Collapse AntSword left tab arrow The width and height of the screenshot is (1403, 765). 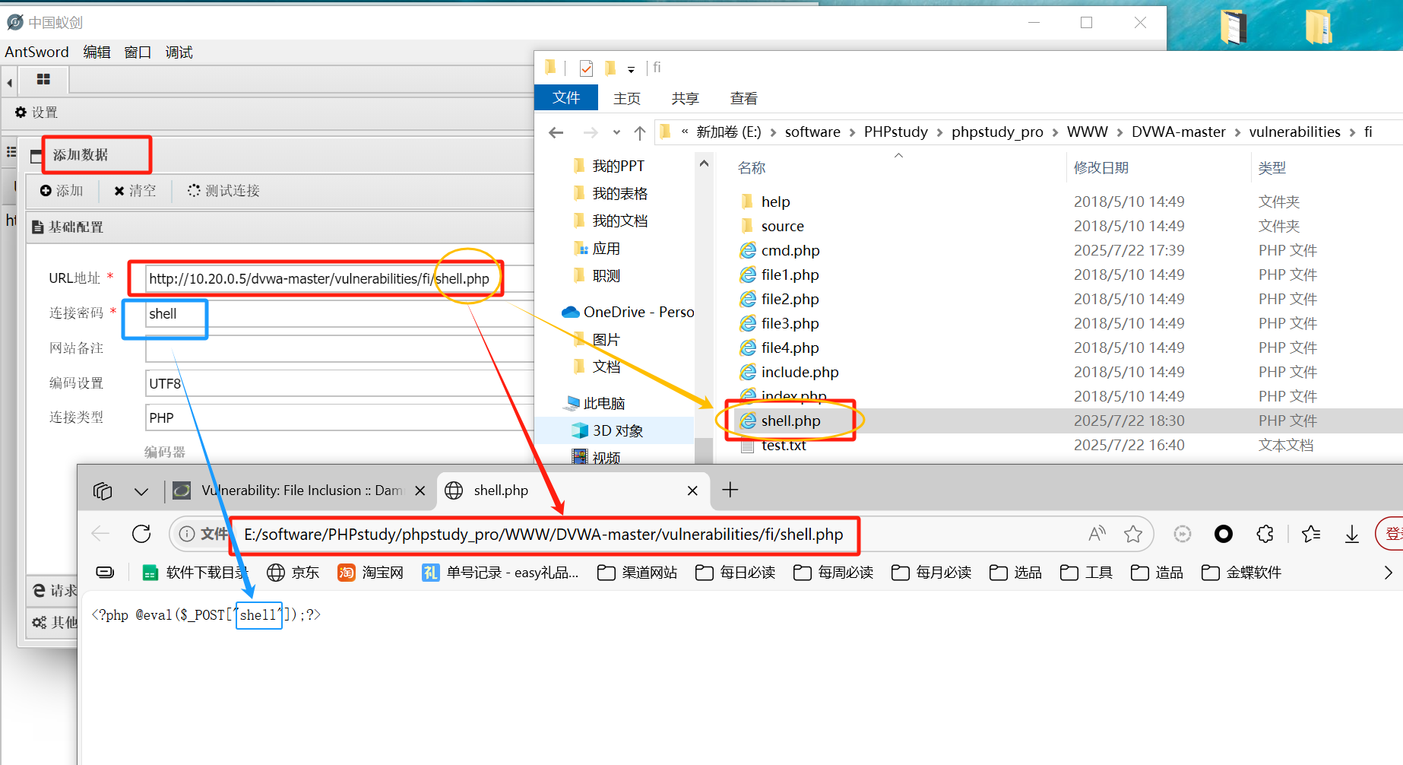[x=9, y=82]
